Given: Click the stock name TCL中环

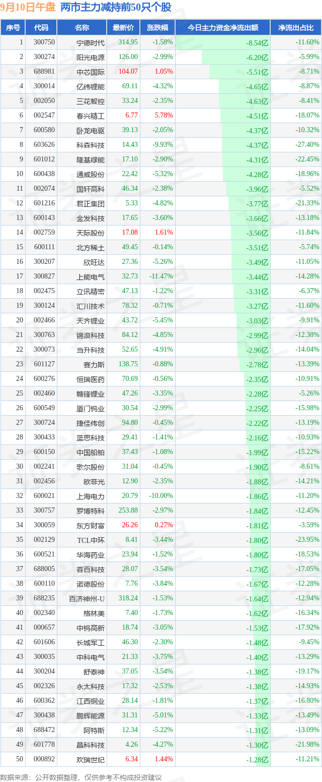Looking at the screenshot, I should [91, 540].
